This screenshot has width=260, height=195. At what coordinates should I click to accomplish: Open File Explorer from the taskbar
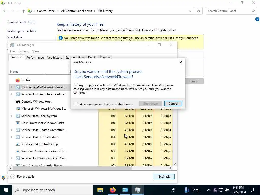[x=100, y=190]
